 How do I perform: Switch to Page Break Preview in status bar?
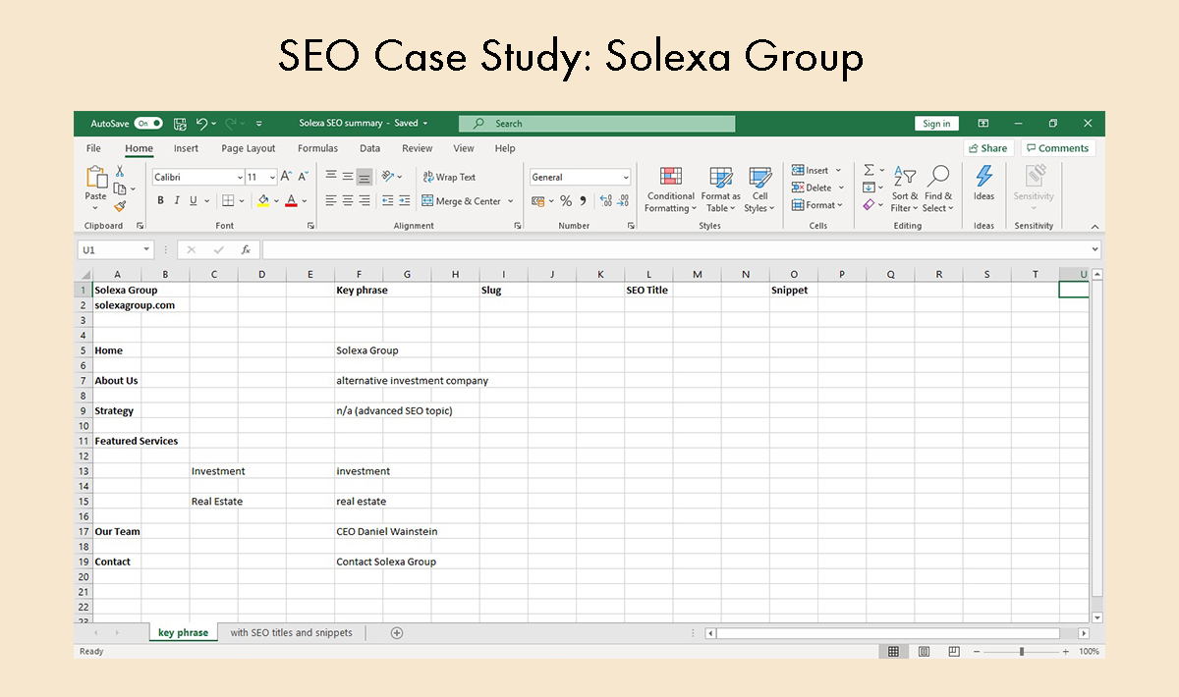coord(954,652)
